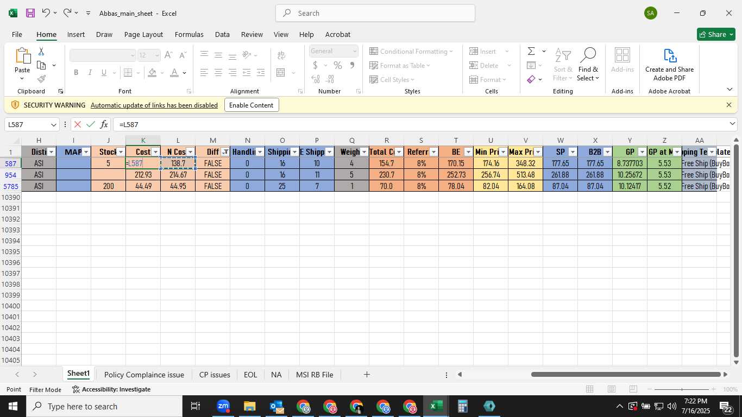Toggle Align Left option

(x=204, y=72)
